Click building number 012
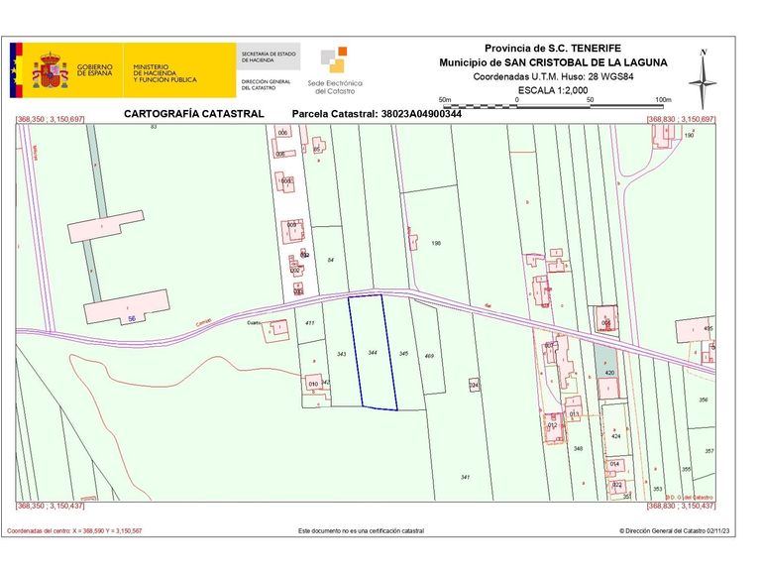The image size is (761, 571). tap(552, 425)
